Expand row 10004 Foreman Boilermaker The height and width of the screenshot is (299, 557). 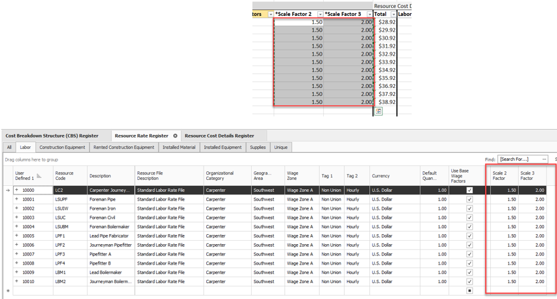tap(17, 227)
